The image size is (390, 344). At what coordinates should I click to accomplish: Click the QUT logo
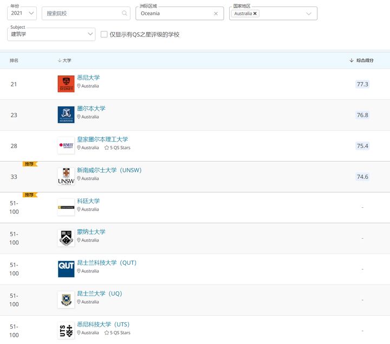tap(66, 269)
